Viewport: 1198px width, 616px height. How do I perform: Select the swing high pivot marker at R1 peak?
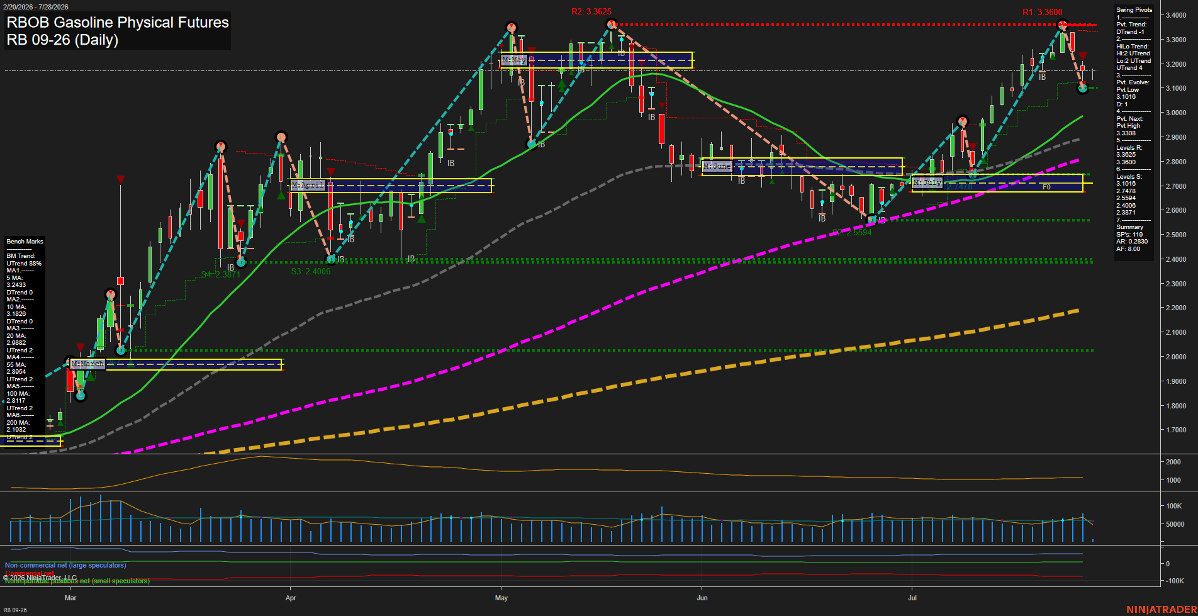1063,25
